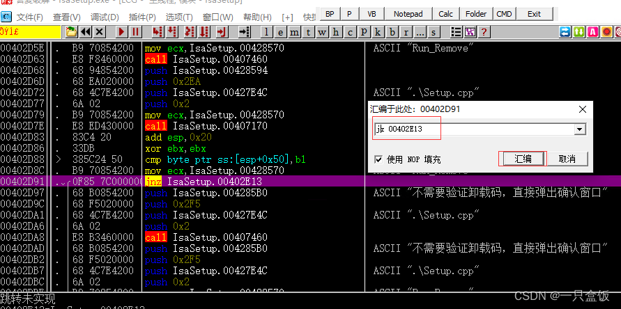Click the BP shortcut button
The width and height of the screenshot is (621, 309).
(330, 14)
